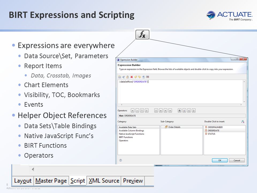Open the XML Source tab
Screen dimensions: 257x193
pyautogui.click(x=104, y=181)
